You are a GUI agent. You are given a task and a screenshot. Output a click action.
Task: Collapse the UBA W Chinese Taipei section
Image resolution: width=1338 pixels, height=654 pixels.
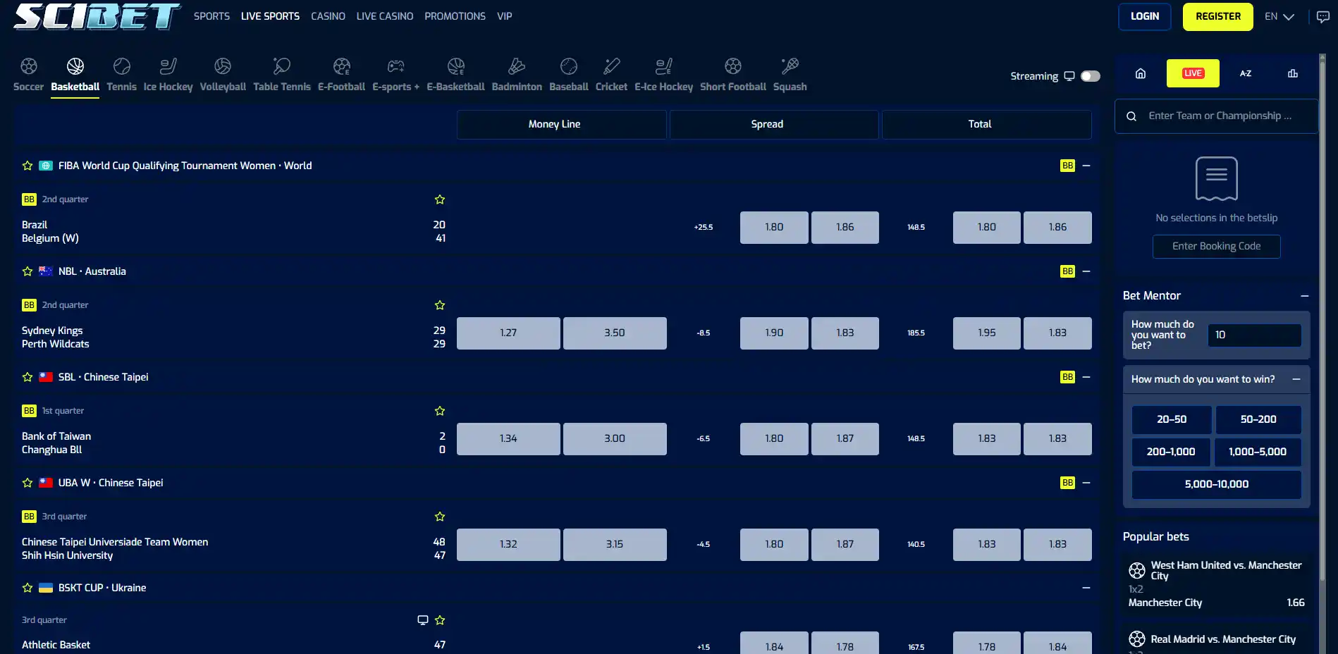pyautogui.click(x=1086, y=483)
